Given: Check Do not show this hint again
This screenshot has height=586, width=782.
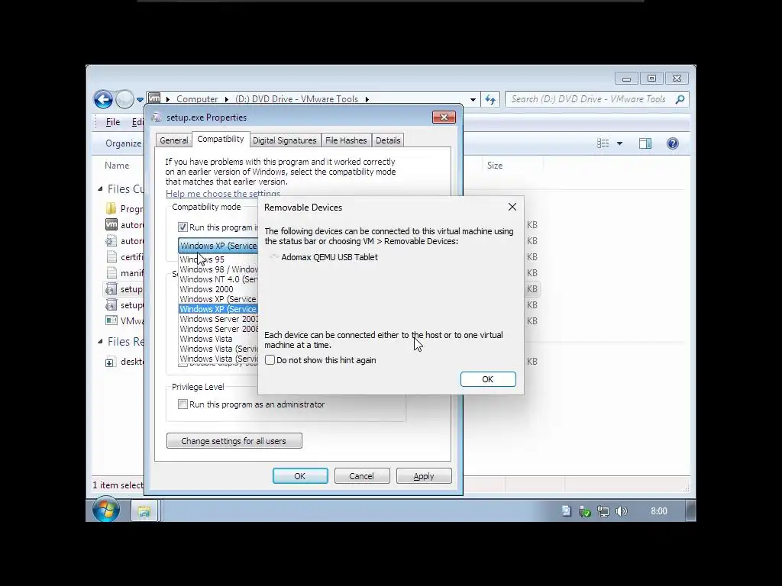Looking at the screenshot, I should (x=270, y=360).
